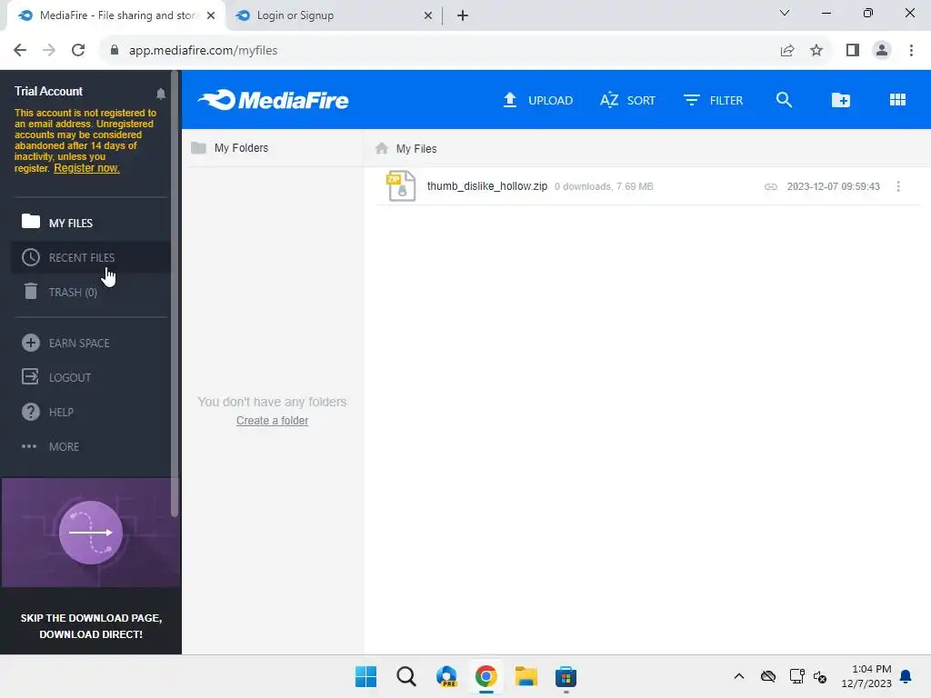Click the display and network tray icon
The width and height of the screenshot is (931, 698).
(796, 676)
